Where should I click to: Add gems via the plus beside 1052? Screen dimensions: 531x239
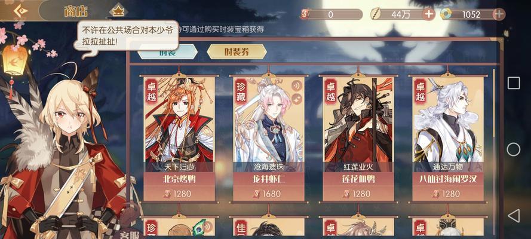tap(499, 14)
